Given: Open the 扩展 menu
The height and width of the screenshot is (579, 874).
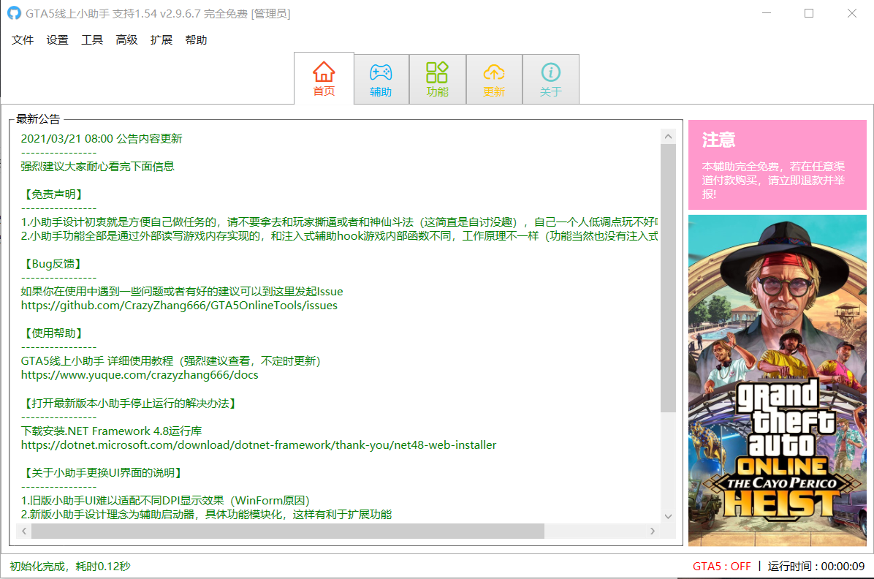Looking at the screenshot, I should point(161,39).
